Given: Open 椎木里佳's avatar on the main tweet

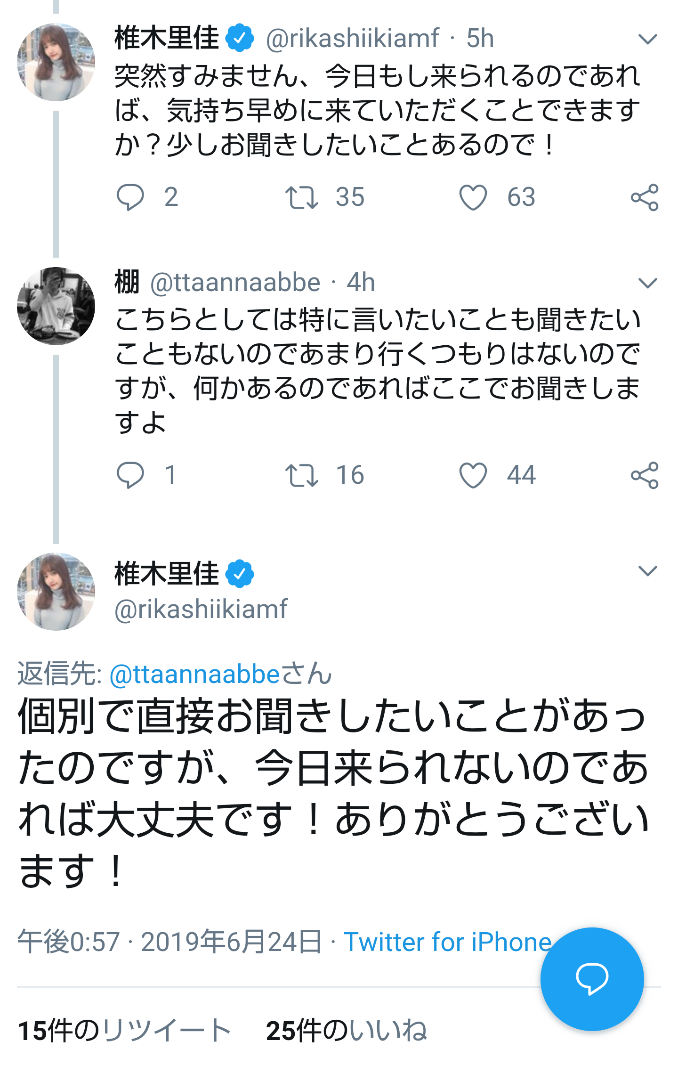Looking at the screenshot, I should click(56, 592).
